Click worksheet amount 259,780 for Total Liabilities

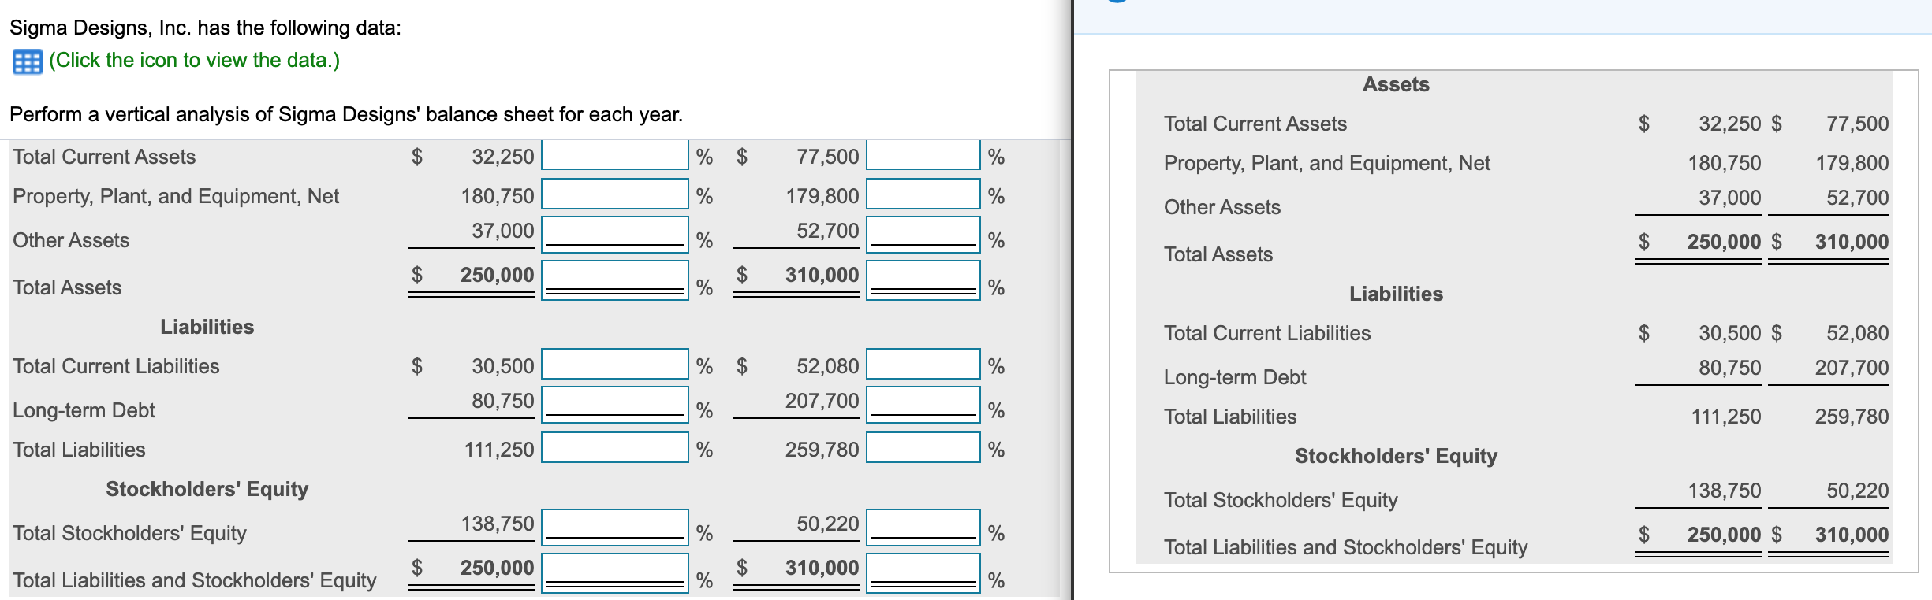[x=822, y=450]
